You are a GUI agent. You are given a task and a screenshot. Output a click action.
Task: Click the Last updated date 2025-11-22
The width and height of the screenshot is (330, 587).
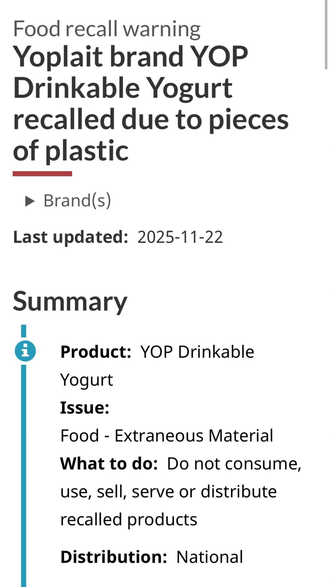click(x=180, y=237)
